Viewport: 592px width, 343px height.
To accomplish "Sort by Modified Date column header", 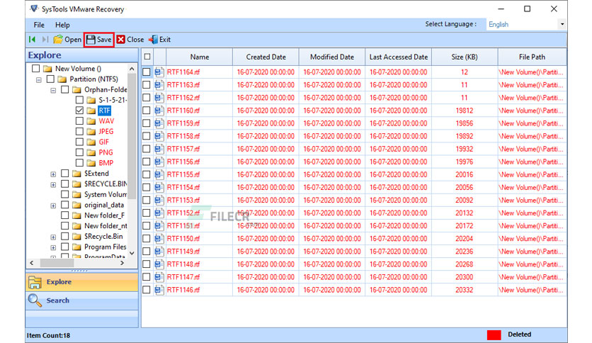I will [332, 57].
